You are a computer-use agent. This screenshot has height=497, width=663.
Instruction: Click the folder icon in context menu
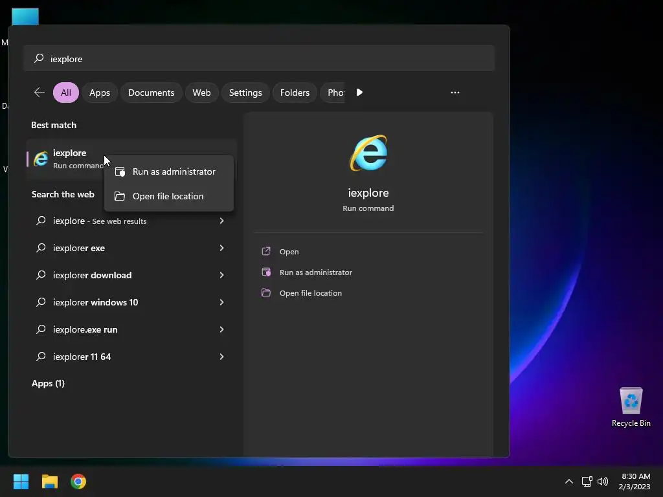[x=120, y=196]
